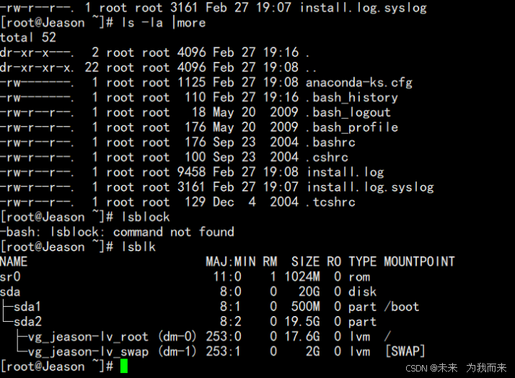
Task: Click the 'sda2' partition name
Action: pyautogui.click(x=27, y=322)
